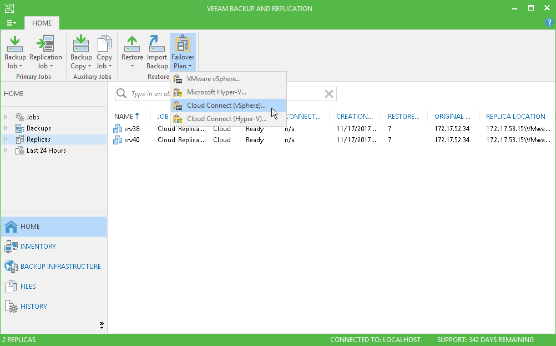Select the srv40 row name

point(132,140)
